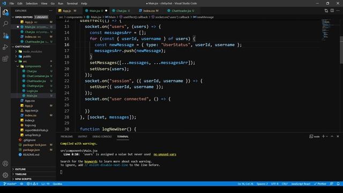The width and height of the screenshot is (343, 193).
Task: Expand the Outline section
Action: 33,169
